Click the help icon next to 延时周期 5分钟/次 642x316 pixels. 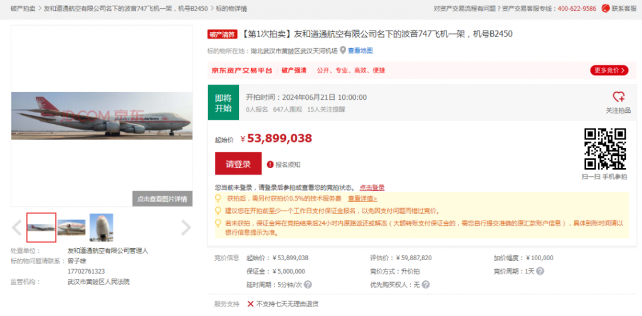click(x=307, y=285)
